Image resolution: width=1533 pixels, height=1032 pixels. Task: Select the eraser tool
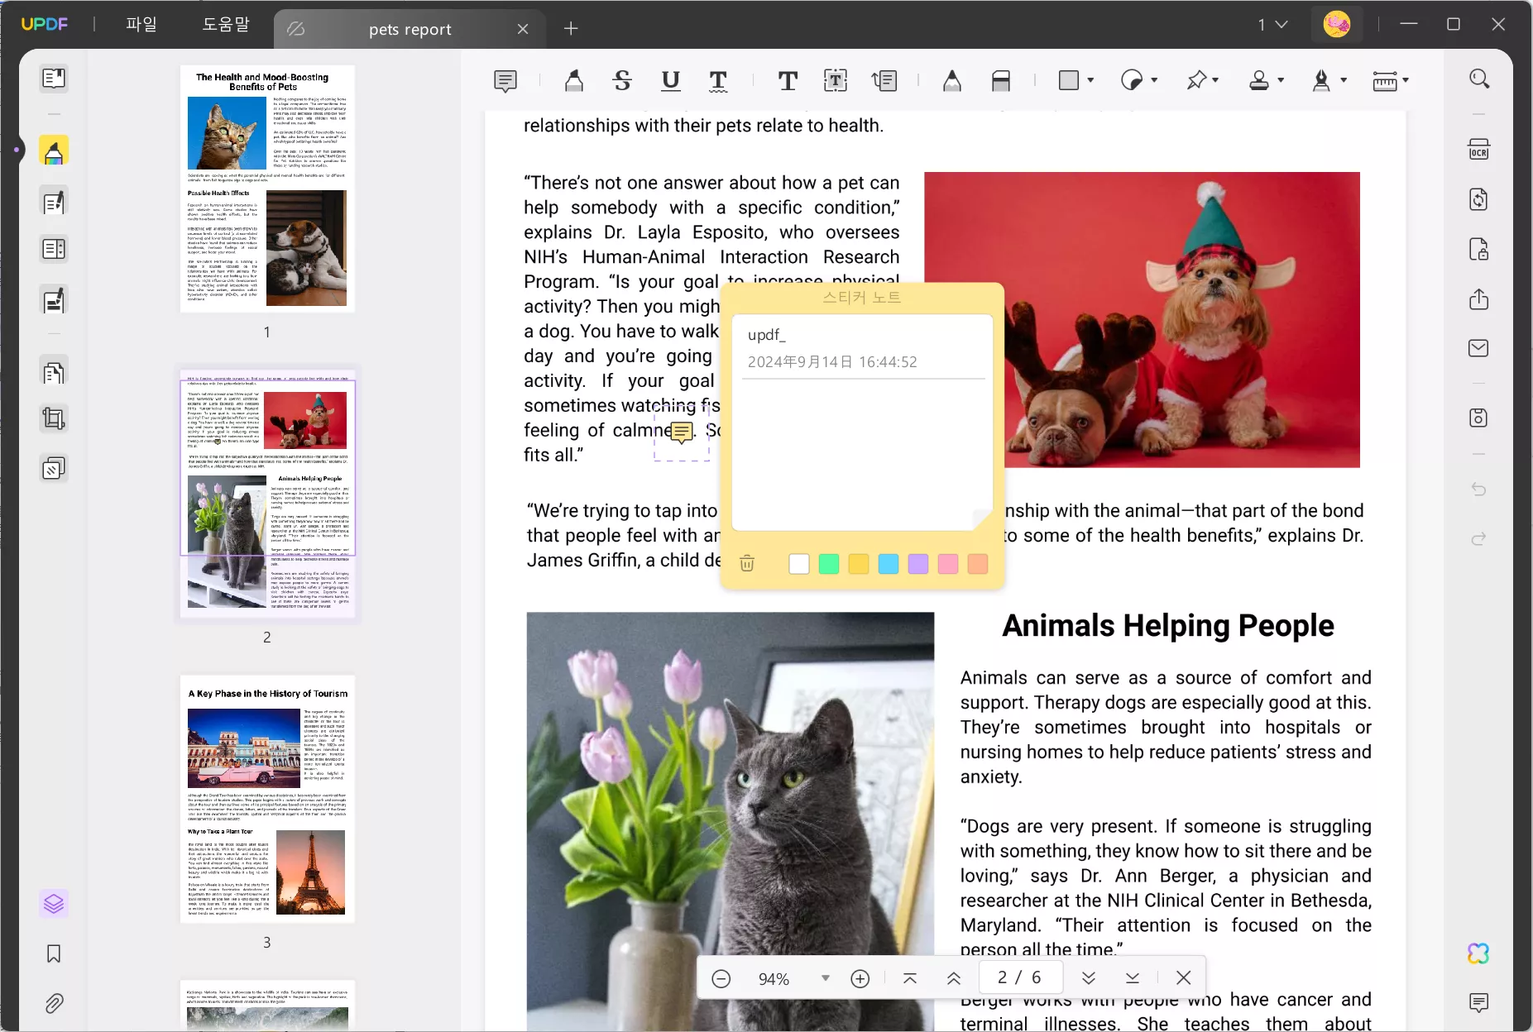tap(1001, 80)
